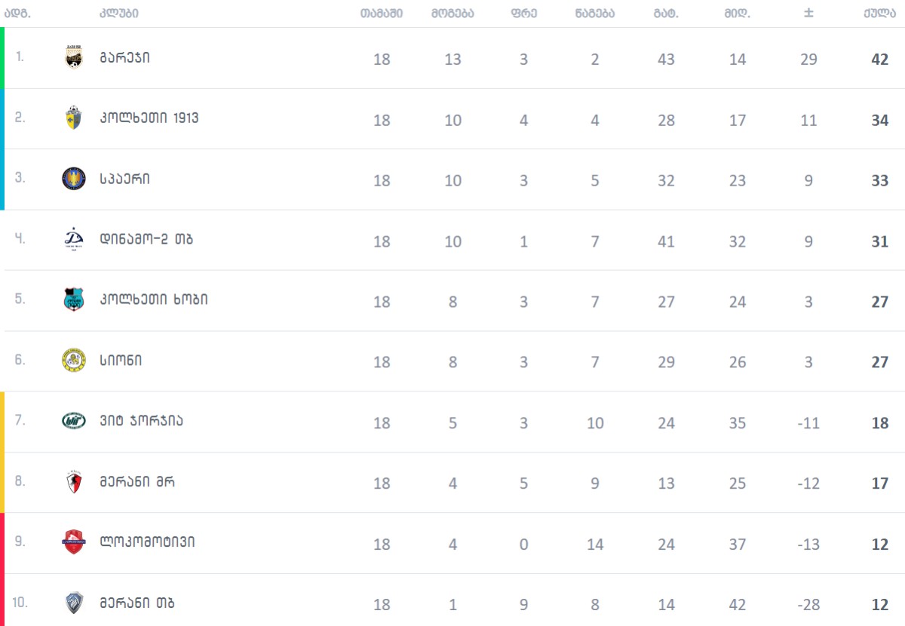Click the თამაში column header
The height and width of the screenshot is (626, 905).
[382, 14]
